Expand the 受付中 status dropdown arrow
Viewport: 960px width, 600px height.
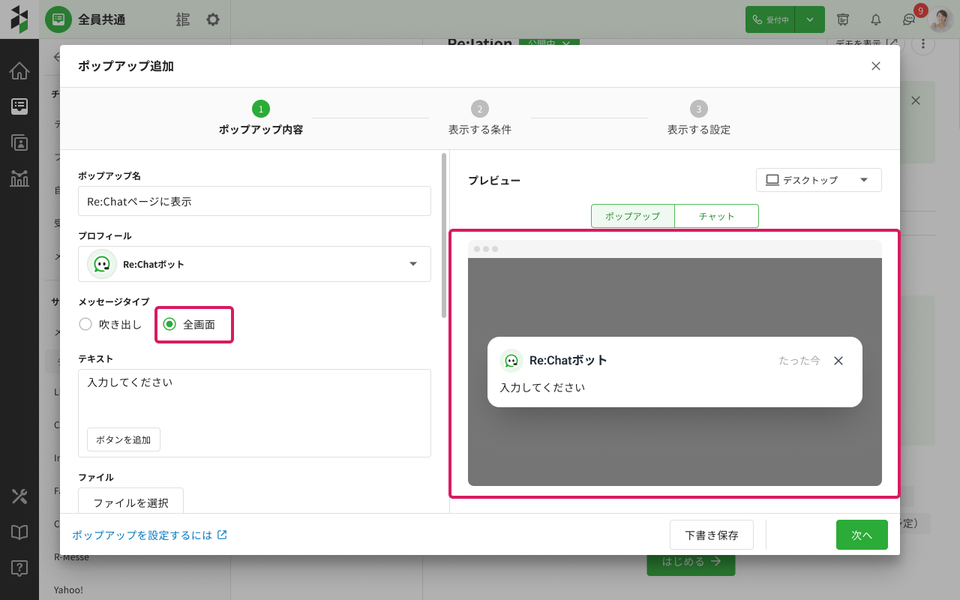click(810, 19)
